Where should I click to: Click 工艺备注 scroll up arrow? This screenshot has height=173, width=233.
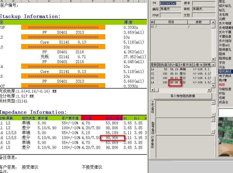[x=213, y=103]
